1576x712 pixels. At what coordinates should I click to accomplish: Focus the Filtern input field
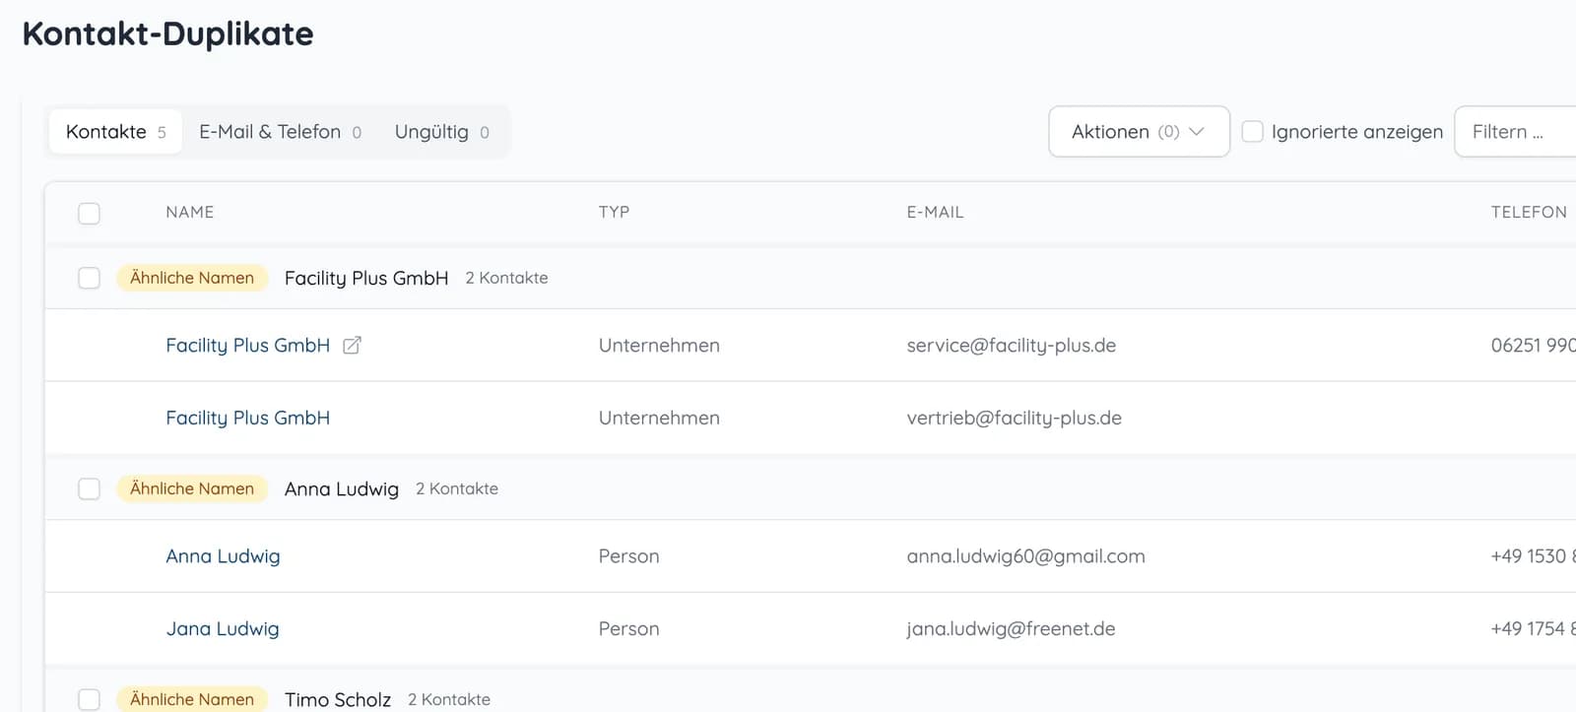point(1515,132)
